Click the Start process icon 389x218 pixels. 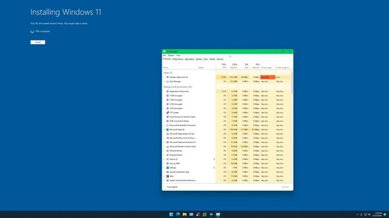coord(168,176)
